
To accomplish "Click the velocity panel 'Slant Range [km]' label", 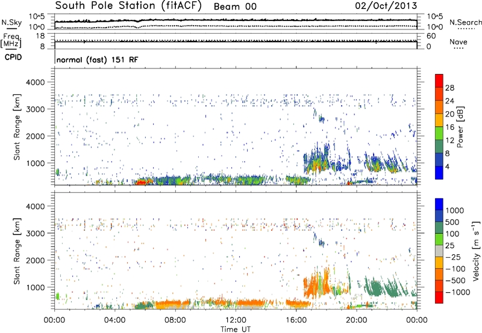I will pos(17,251).
